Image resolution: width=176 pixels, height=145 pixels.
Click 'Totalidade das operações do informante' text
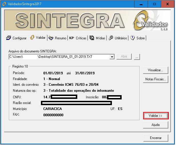coord(82,91)
